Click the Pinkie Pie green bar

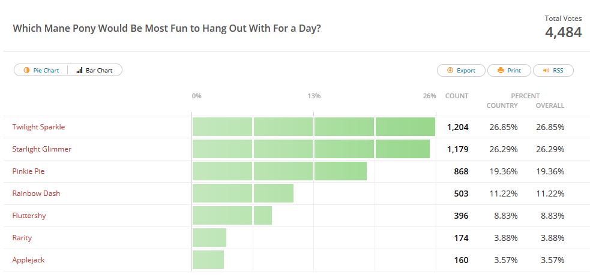[x=279, y=171]
